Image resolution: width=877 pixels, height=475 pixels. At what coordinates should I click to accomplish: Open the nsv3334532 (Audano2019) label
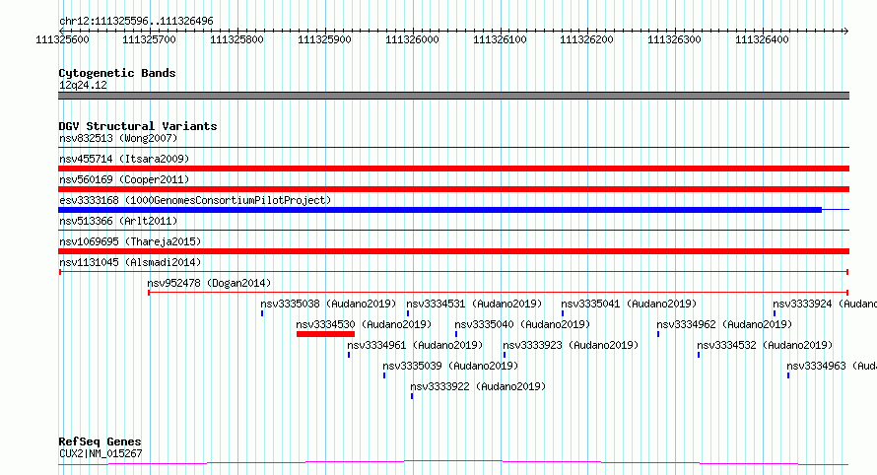(765, 345)
